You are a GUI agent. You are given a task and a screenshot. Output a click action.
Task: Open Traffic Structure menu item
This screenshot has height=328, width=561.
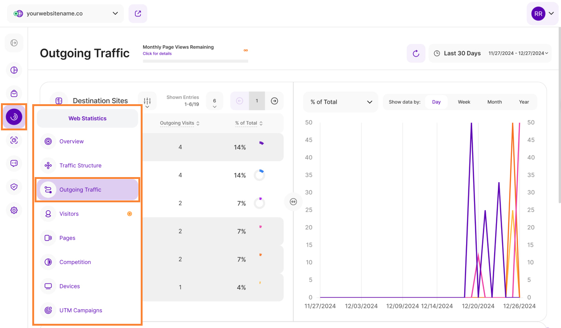coord(80,165)
